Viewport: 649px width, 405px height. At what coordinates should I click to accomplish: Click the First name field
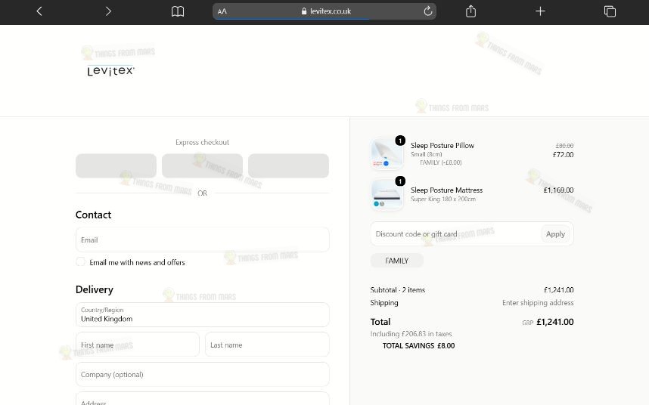138,345
